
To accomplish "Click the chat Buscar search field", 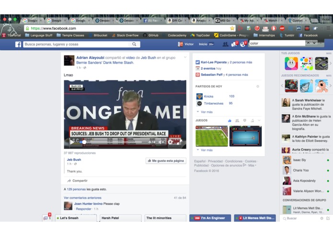I will (x=301, y=218).
